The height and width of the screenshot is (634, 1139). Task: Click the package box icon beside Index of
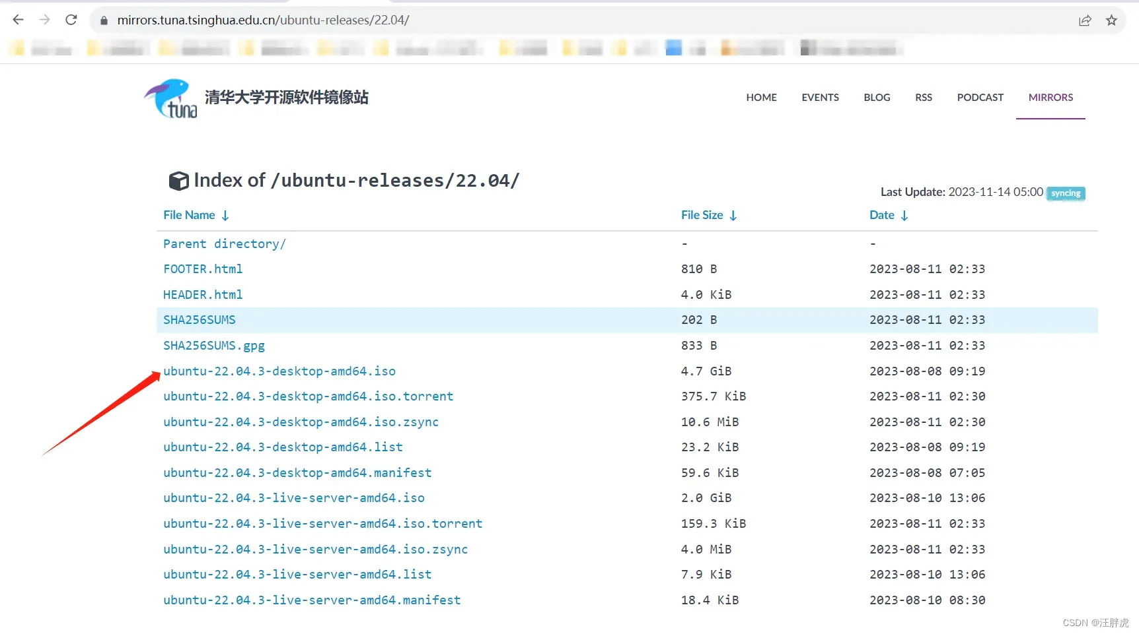[178, 181]
